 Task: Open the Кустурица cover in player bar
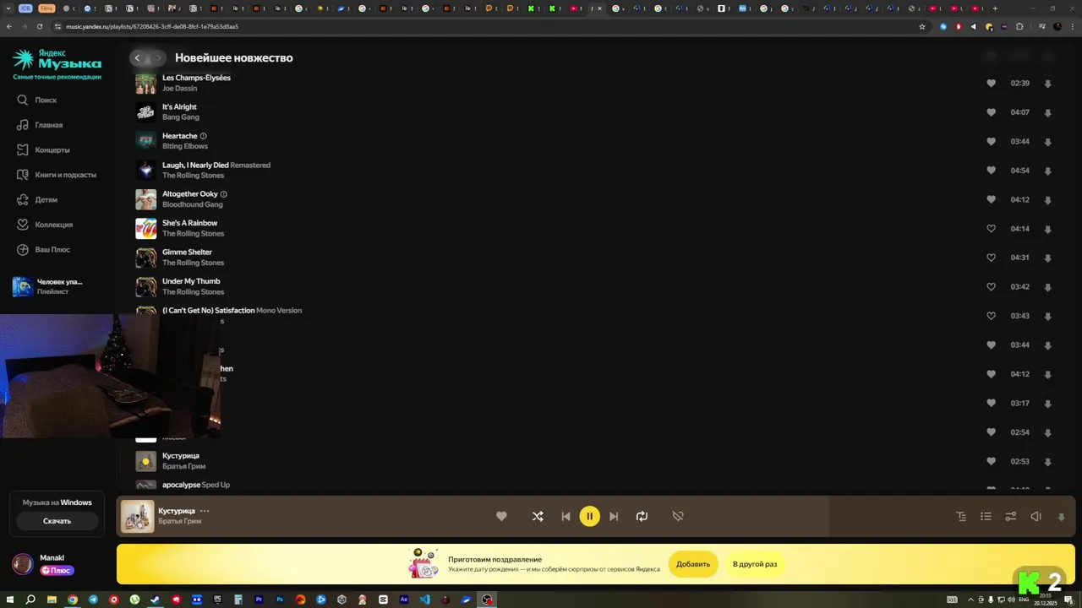(138, 517)
